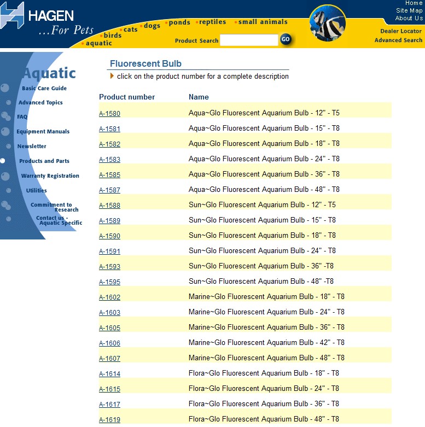Open the reptiles category
Viewport: 425px width, 427px height.
(x=212, y=22)
